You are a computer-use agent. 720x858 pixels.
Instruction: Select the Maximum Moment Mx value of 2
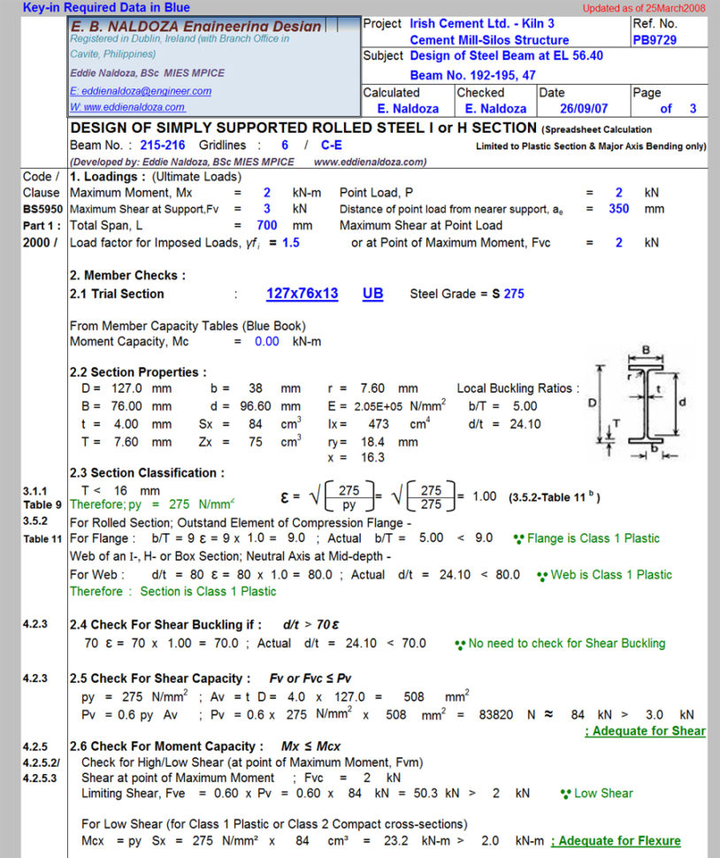[267, 192]
